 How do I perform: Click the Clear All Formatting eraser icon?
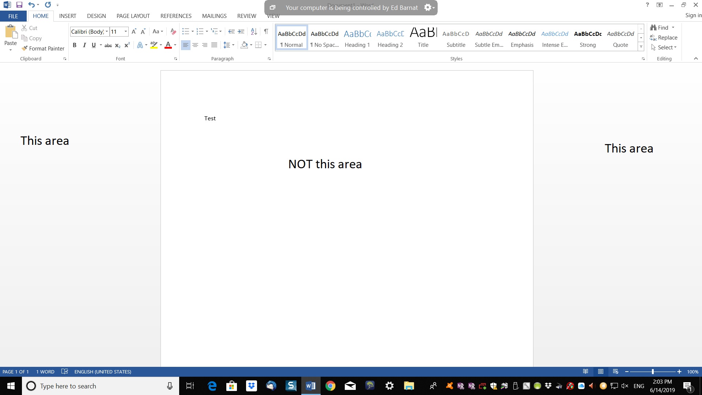(x=173, y=31)
